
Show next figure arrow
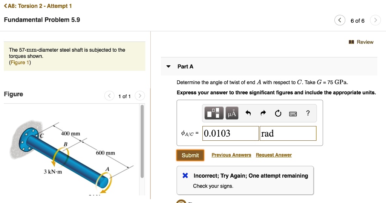click(139, 96)
